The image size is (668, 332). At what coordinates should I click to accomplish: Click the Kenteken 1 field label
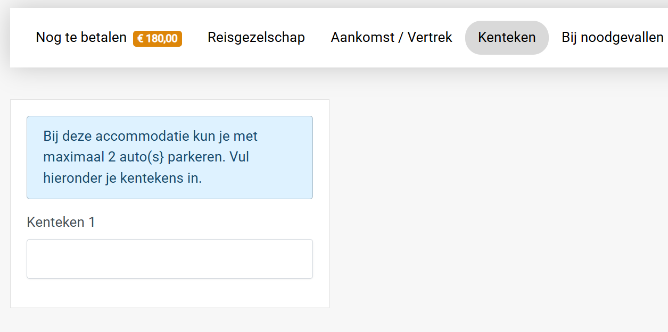(61, 222)
